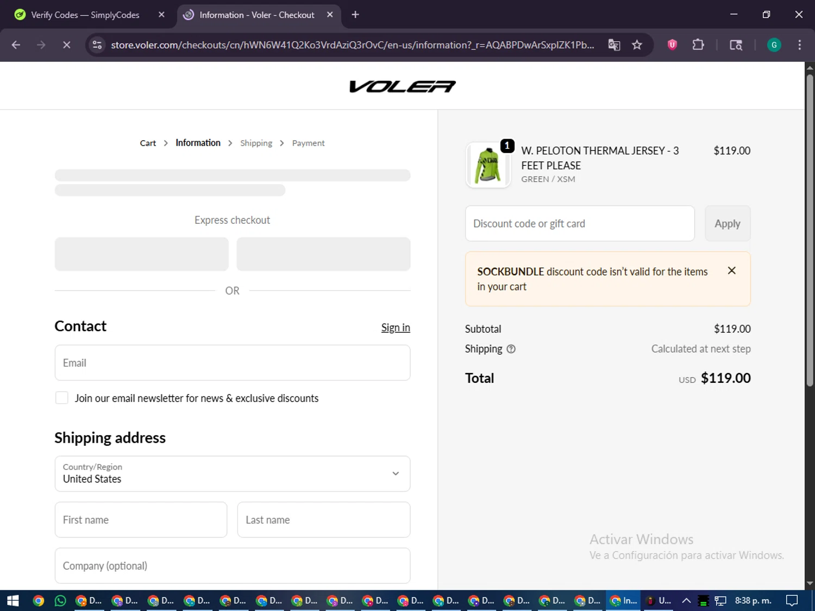Click the W. PELOTON THERMAL JERSEY product title
This screenshot has width=815, height=611.
(600, 158)
